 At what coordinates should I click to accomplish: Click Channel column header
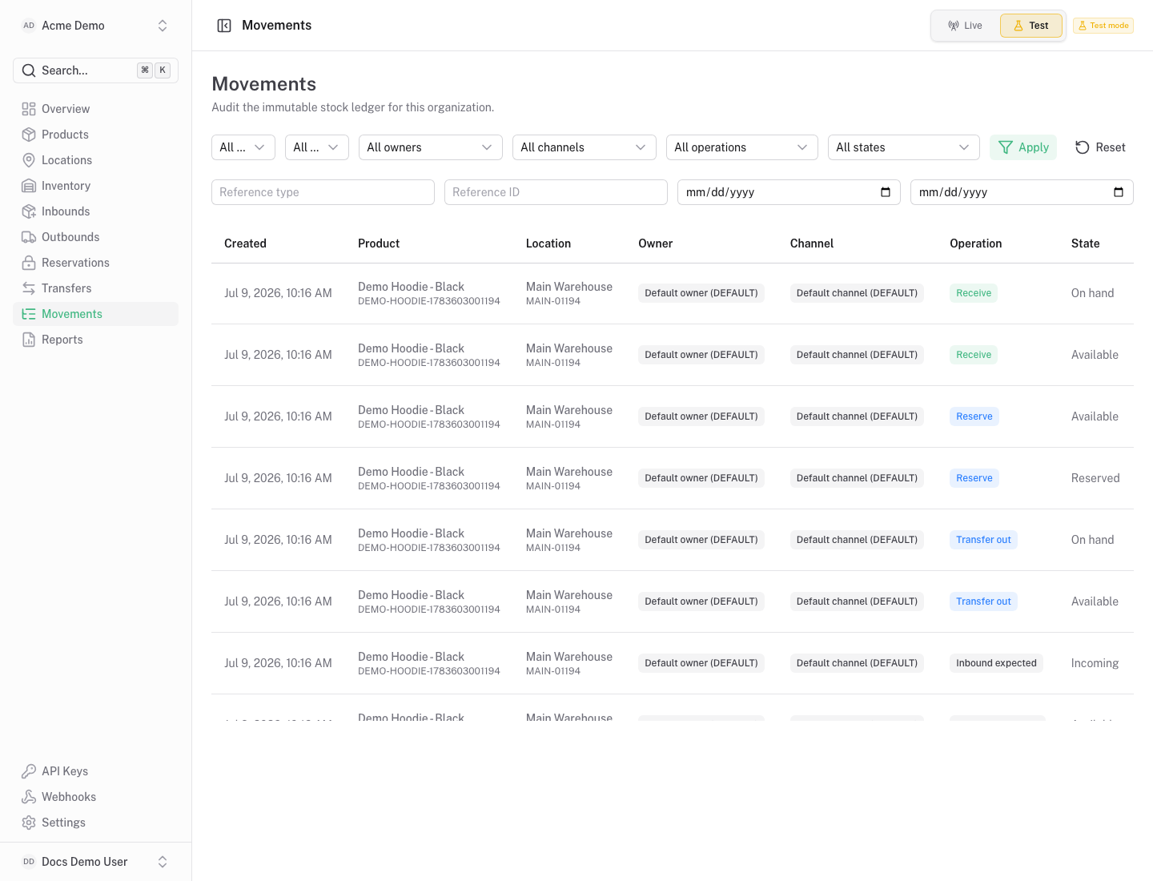click(811, 243)
